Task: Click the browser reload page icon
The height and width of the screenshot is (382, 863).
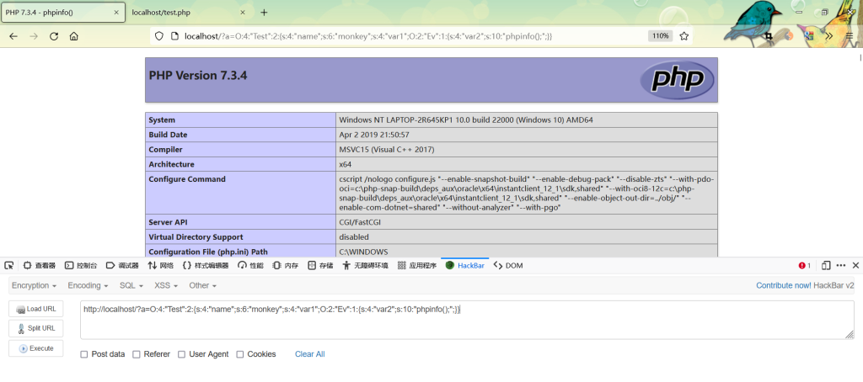Action: tap(54, 36)
